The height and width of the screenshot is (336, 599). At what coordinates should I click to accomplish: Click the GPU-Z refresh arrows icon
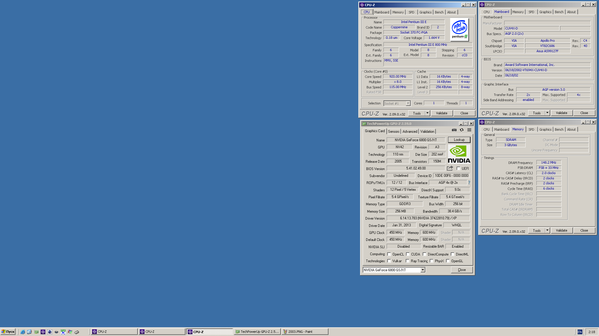click(x=462, y=130)
